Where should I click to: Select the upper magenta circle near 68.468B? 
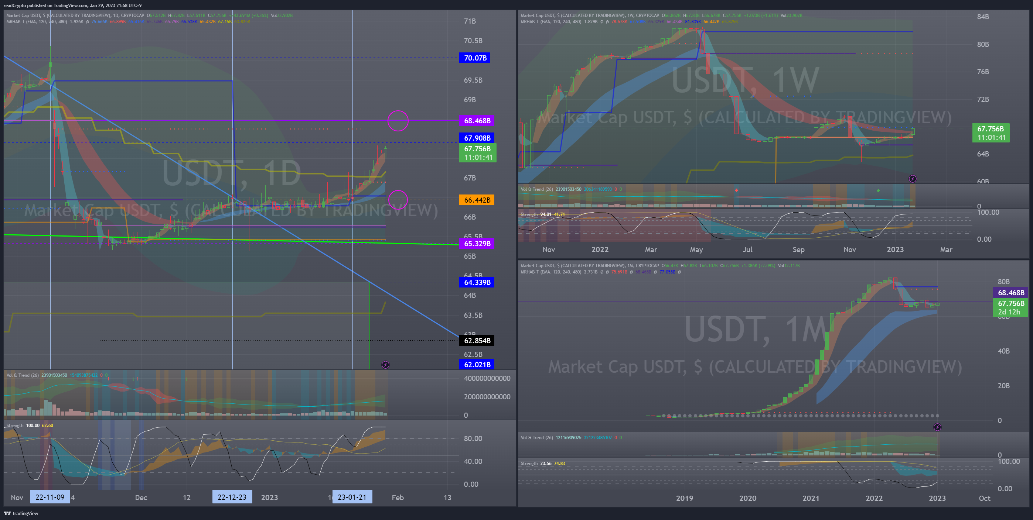[x=398, y=121]
